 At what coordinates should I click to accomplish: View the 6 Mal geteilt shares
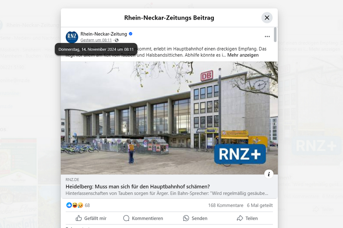pos(260,205)
